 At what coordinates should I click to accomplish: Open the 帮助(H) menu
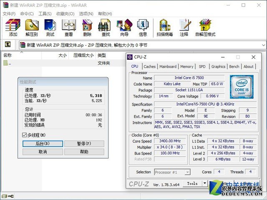click(x=105, y=14)
